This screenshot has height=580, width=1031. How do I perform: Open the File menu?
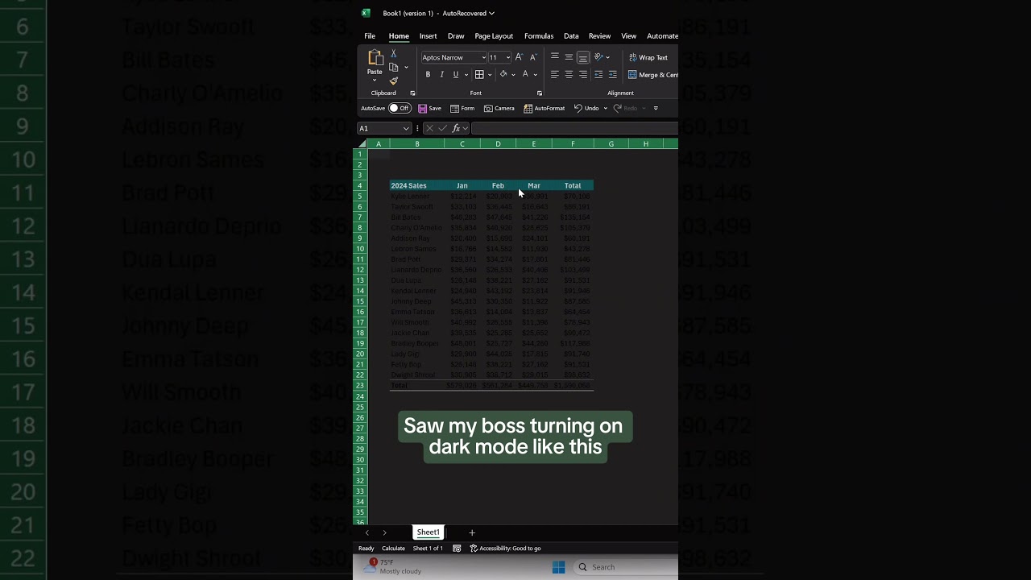pyautogui.click(x=370, y=35)
